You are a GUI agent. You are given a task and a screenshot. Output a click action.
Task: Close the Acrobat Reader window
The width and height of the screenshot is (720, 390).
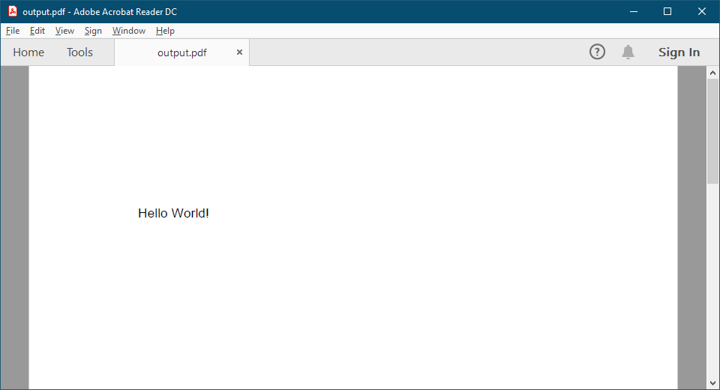click(x=702, y=11)
